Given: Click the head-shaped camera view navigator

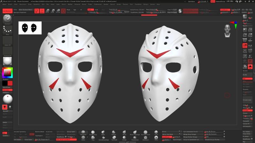Looking at the screenshot, I should coord(227,31).
